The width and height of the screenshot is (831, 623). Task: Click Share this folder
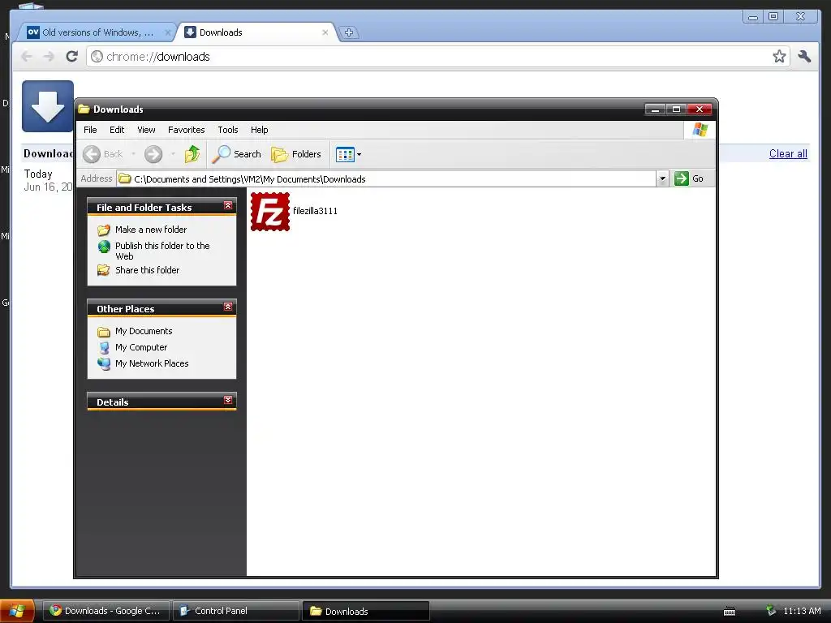point(148,270)
